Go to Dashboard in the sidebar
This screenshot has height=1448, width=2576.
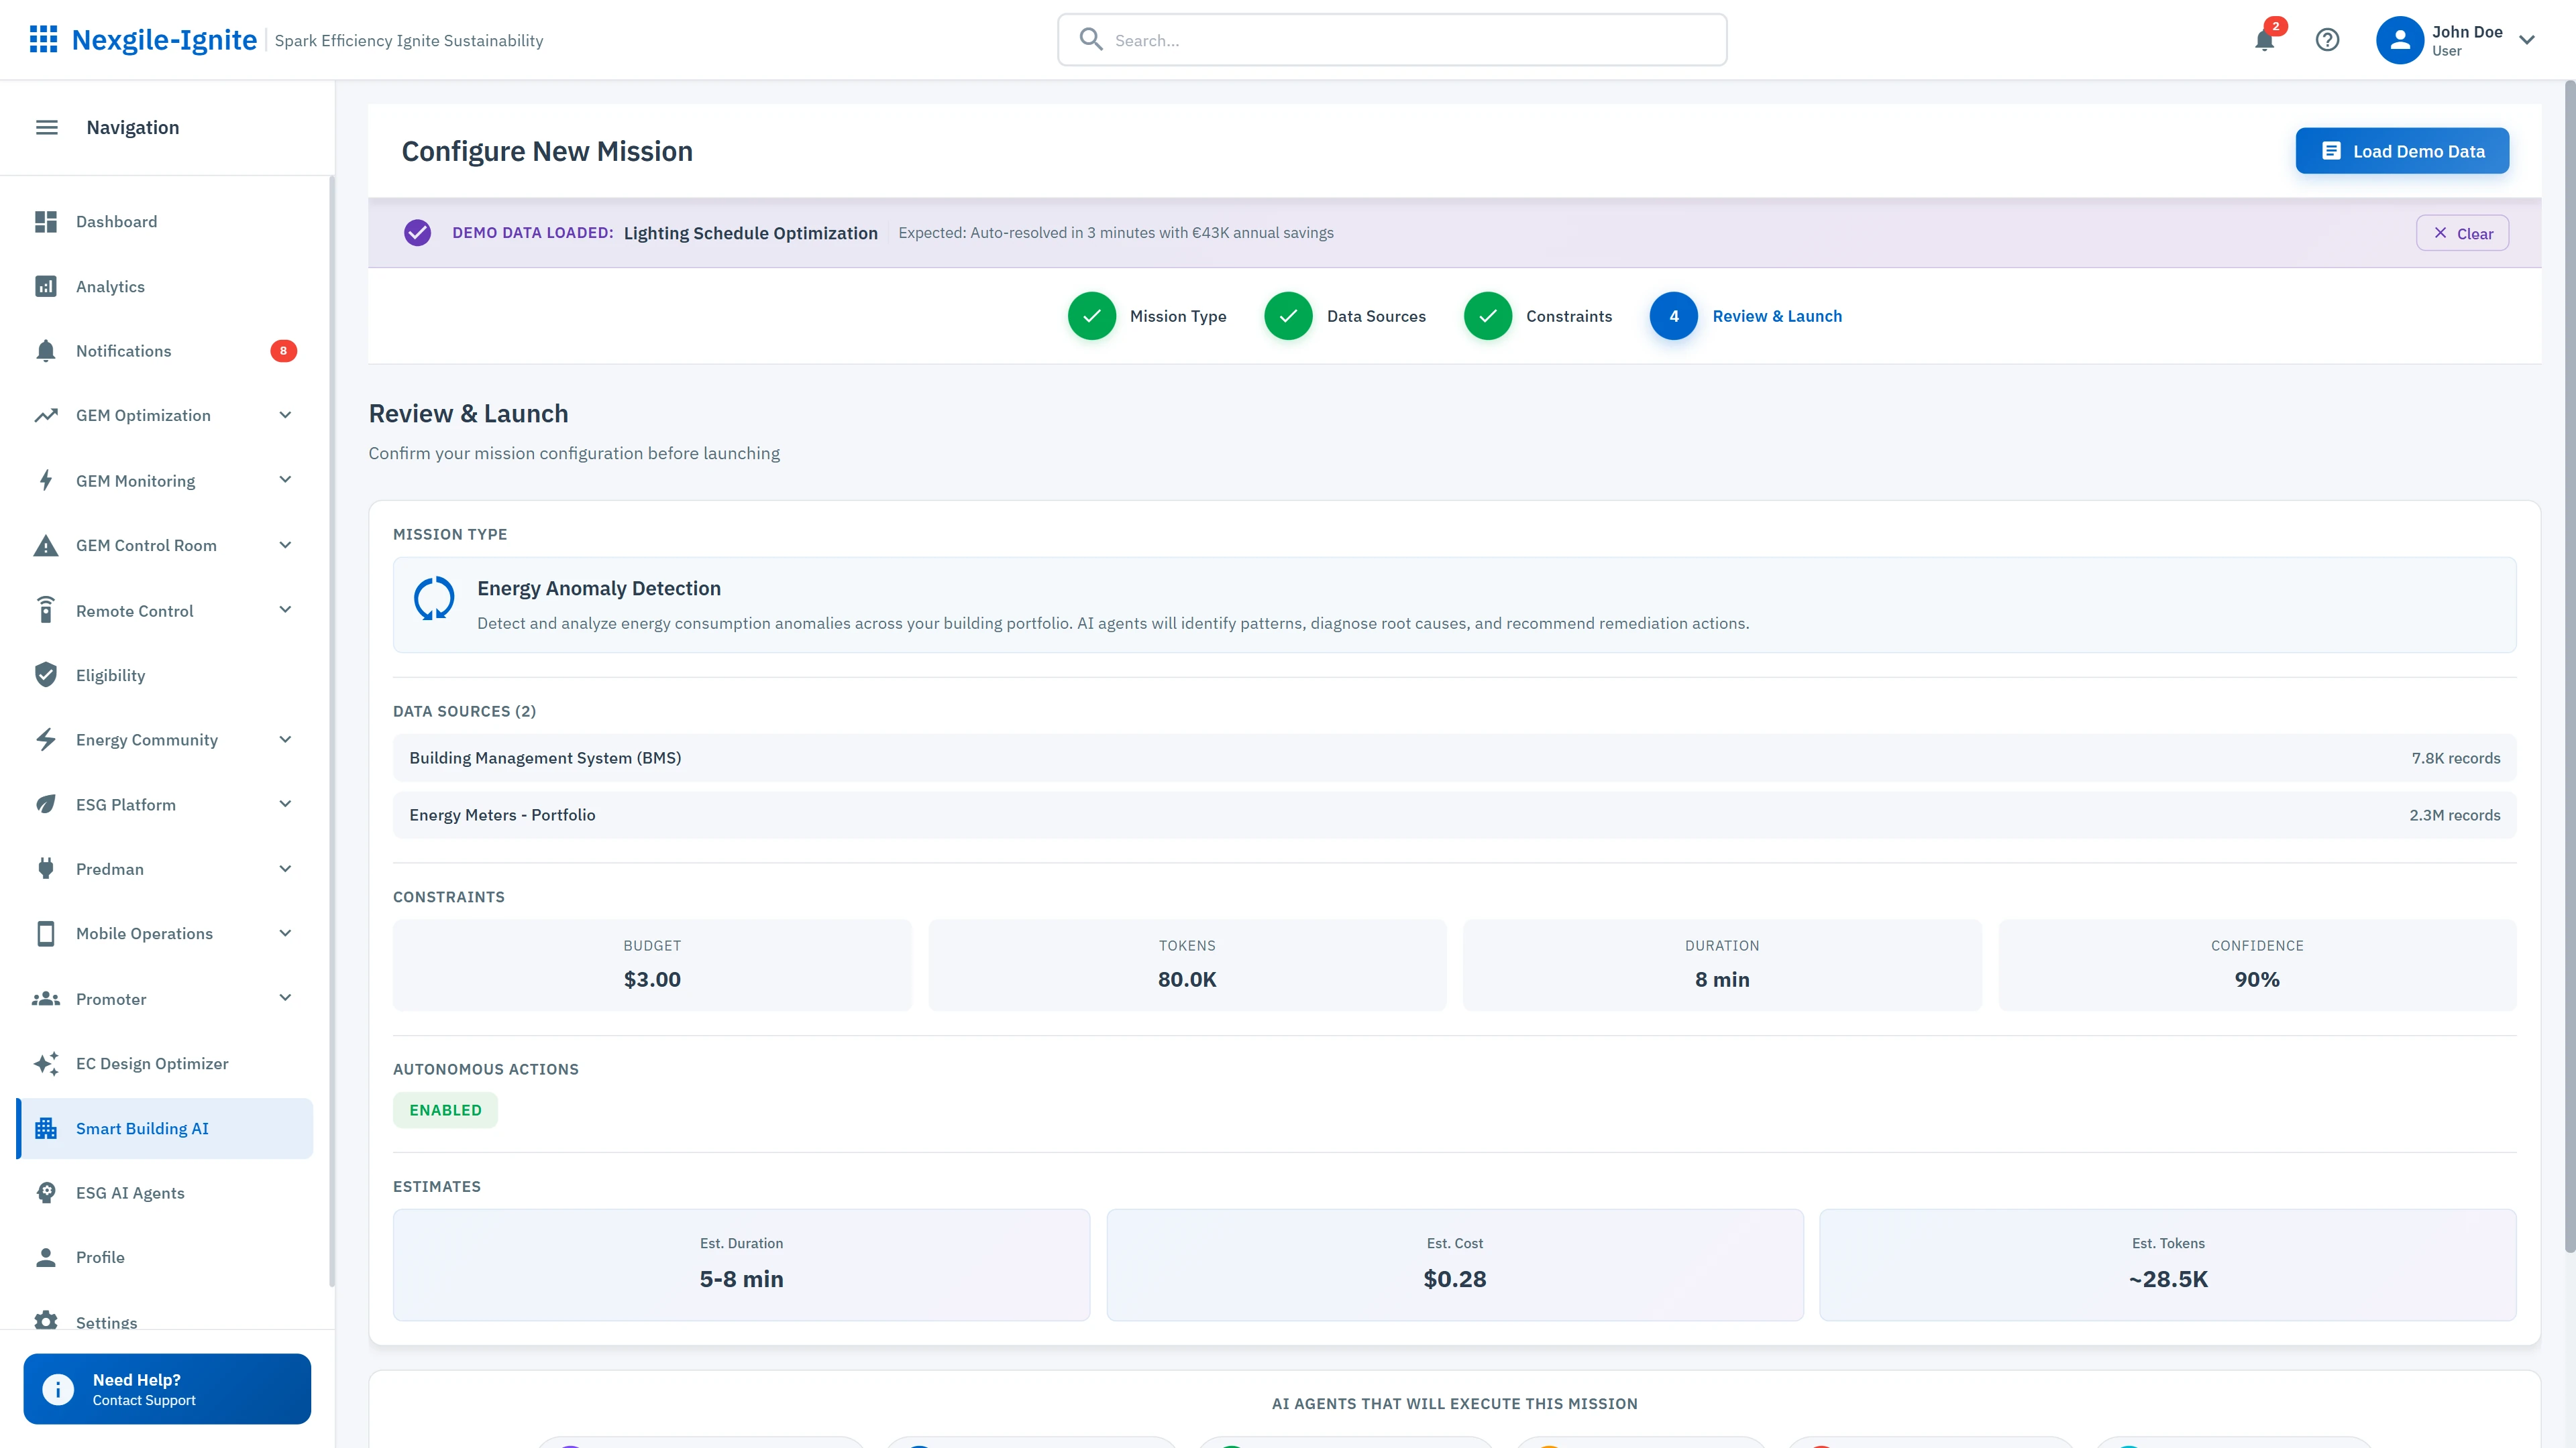click(116, 221)
